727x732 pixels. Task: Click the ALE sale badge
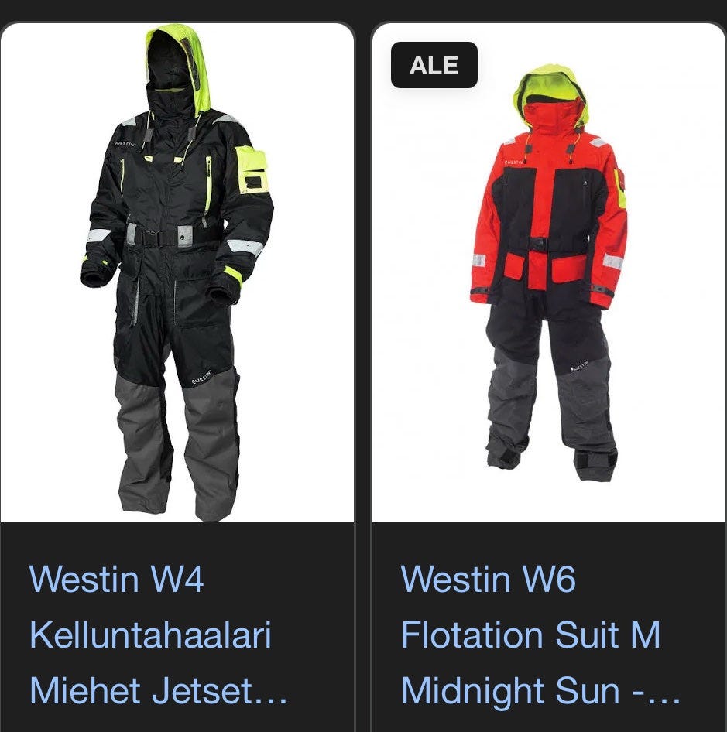point(434,65)
